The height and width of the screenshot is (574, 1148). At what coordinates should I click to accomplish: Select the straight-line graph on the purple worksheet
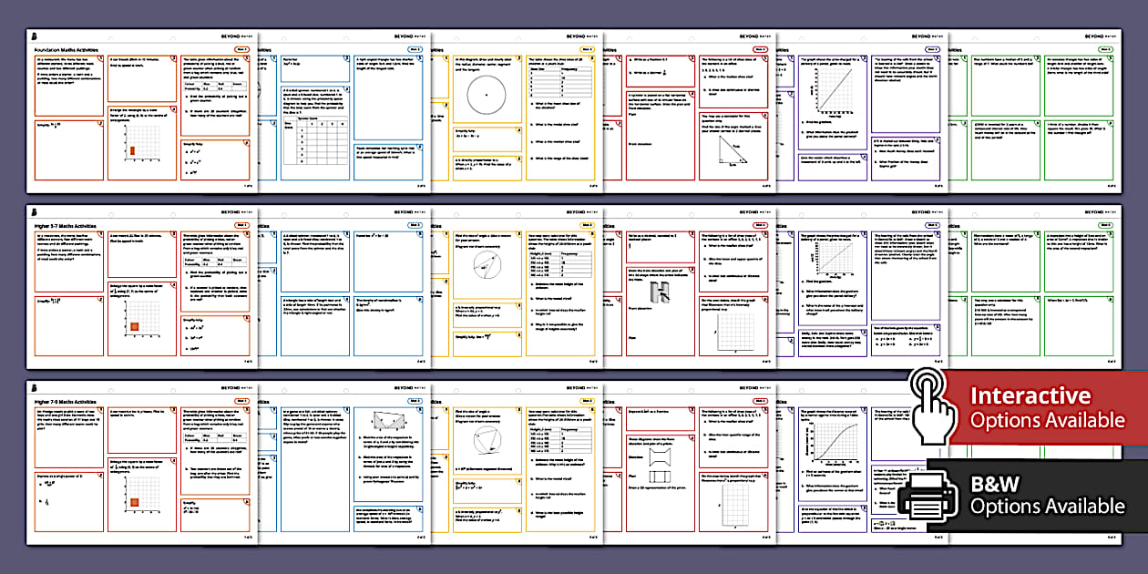[x=835, y=89]
